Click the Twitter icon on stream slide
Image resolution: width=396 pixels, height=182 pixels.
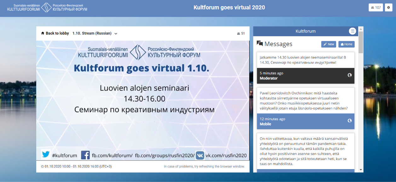46,155
